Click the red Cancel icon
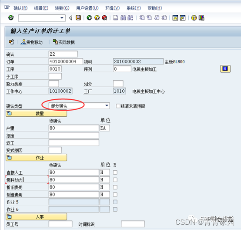 point(104,18)
